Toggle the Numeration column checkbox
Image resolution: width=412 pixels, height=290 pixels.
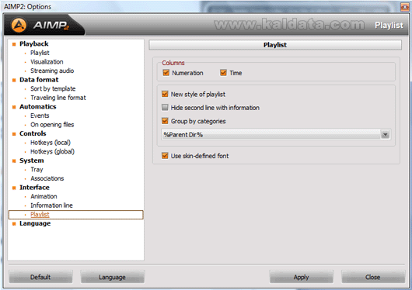coord(166,73)
